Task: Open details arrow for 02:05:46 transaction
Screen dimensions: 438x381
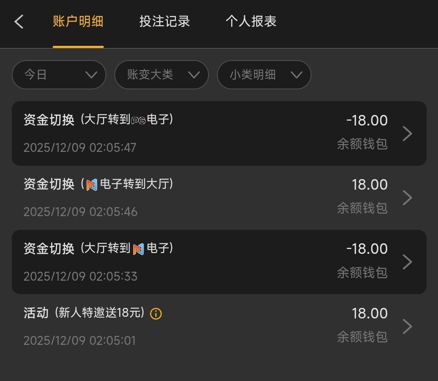Action: (407, 197)
